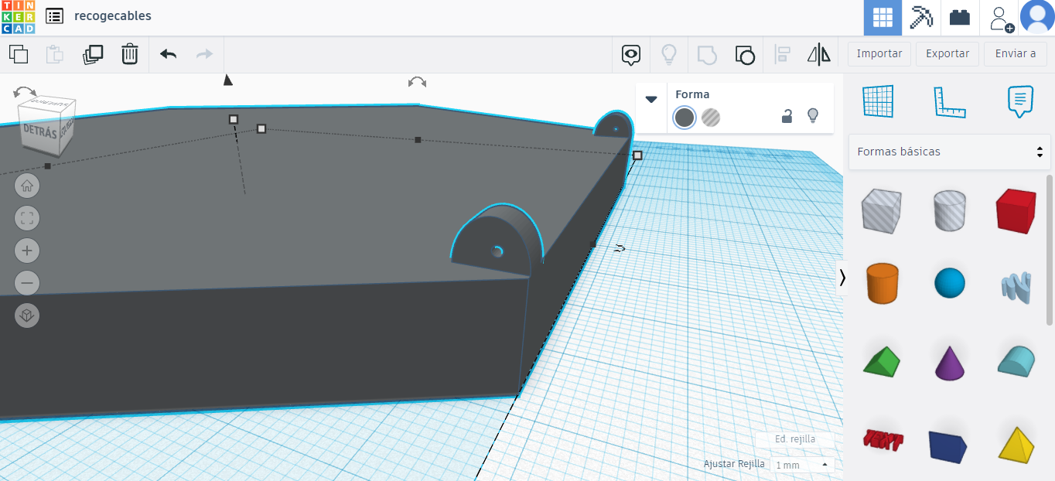Open the view visibility eye icon
Image resolution: width=1055 pixels, height=481 pixels.
632,54
